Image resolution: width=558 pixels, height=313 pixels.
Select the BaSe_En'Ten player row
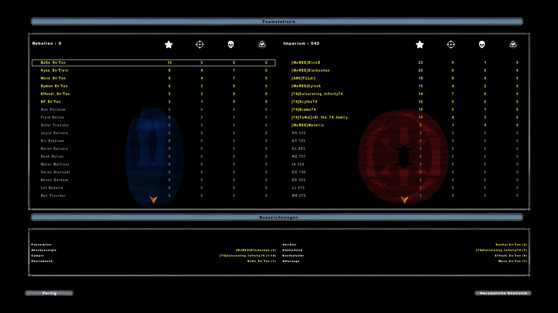click(153, 63)
